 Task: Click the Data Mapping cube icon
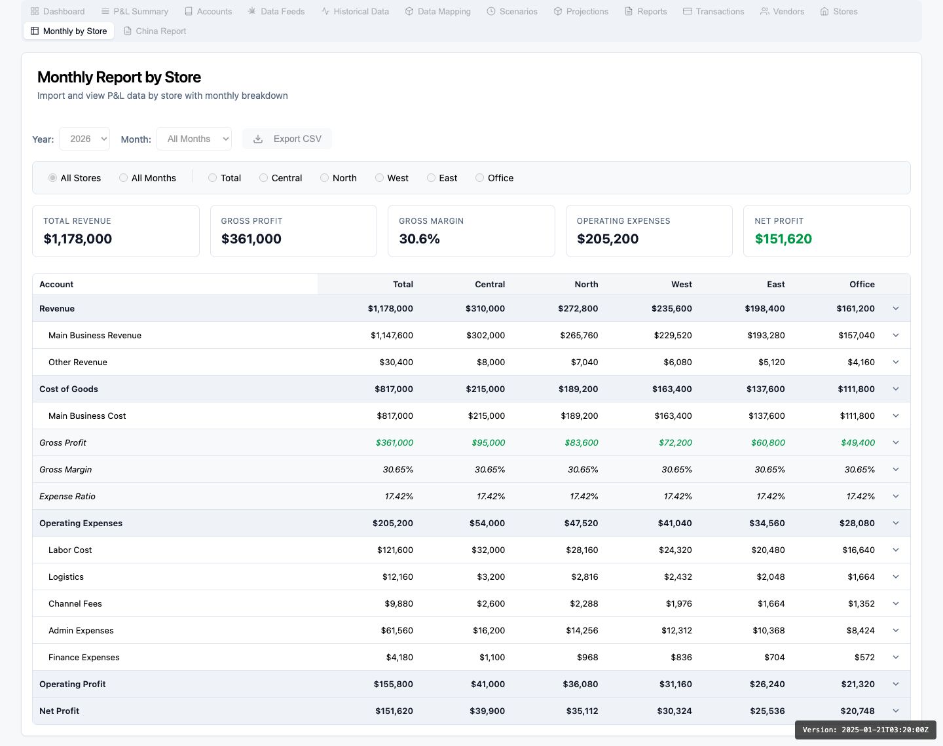click(409, 11)
